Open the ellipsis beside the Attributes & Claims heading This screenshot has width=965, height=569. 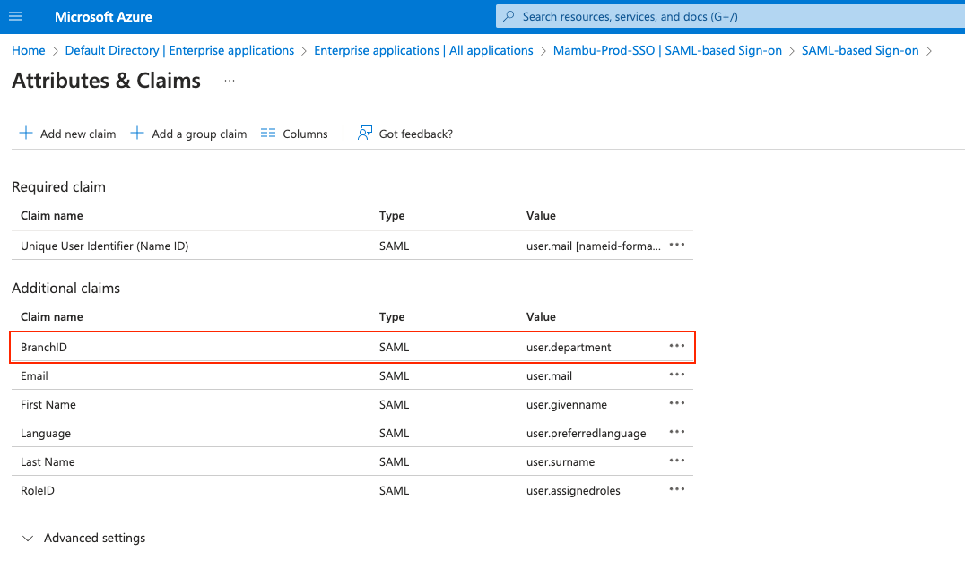click(x=229, y=81)
